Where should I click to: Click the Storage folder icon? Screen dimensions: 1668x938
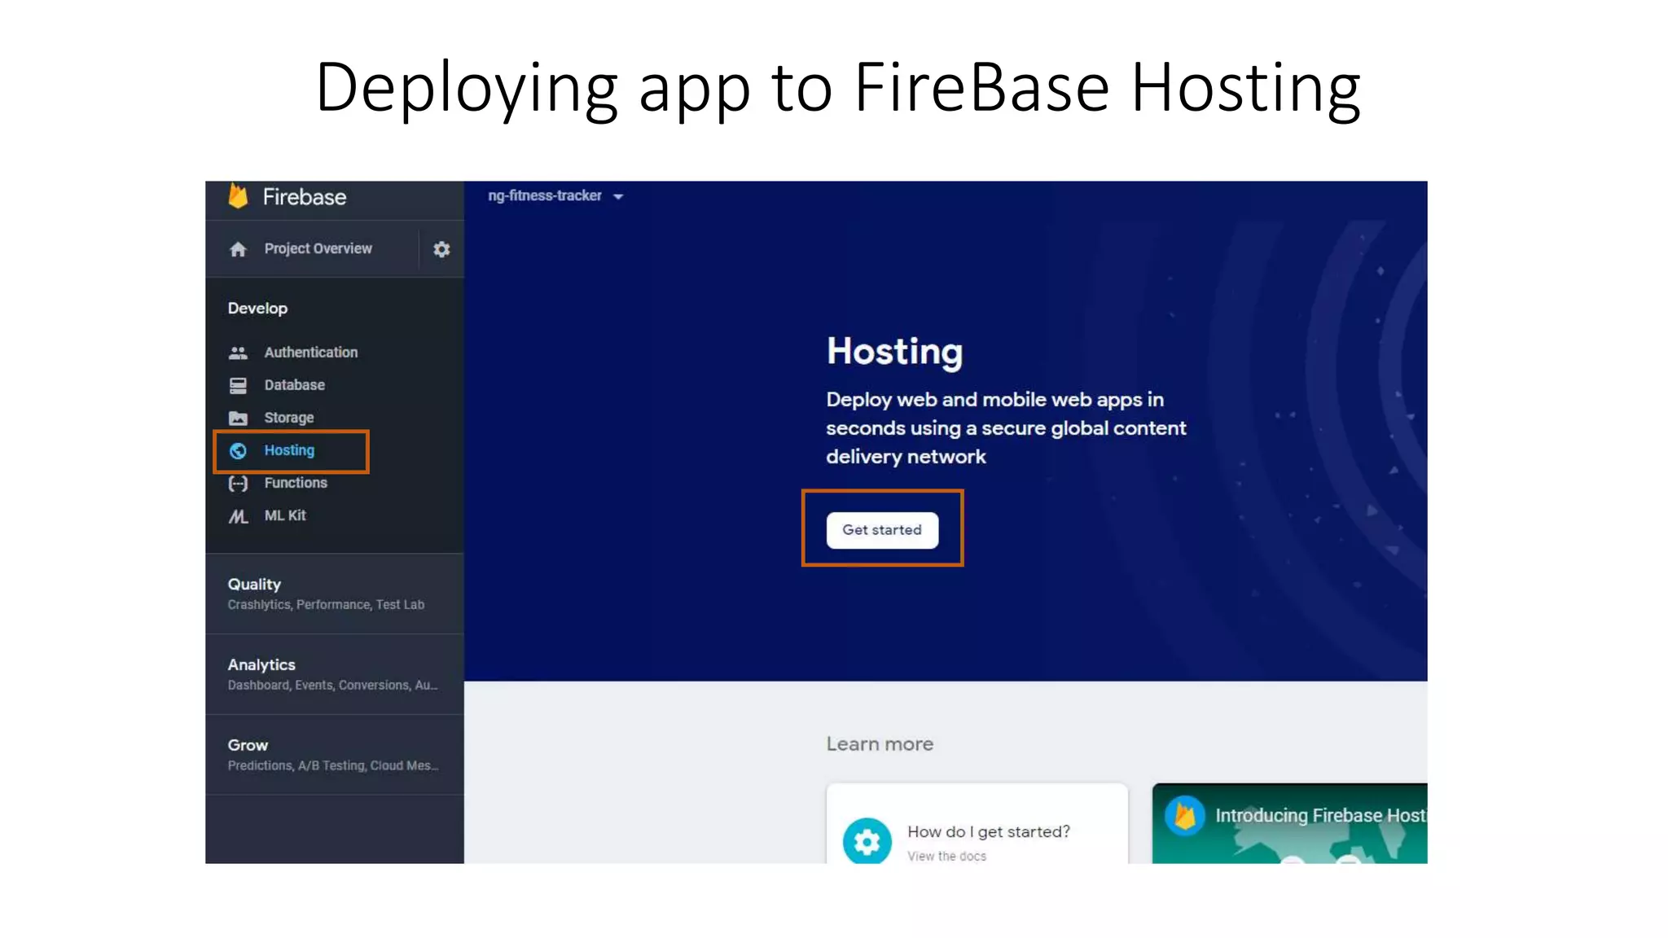(x=238, y=418)
